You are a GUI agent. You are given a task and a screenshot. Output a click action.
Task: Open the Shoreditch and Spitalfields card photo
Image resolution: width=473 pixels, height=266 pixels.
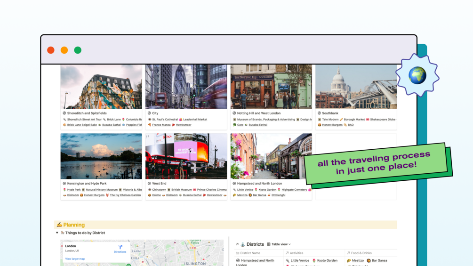(x=101, y=87)
